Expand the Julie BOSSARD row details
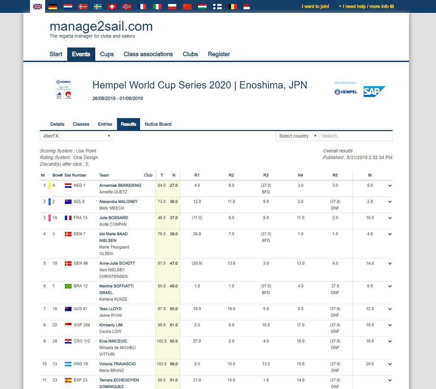This screenshot has height=389, width=436. [390, 218]
